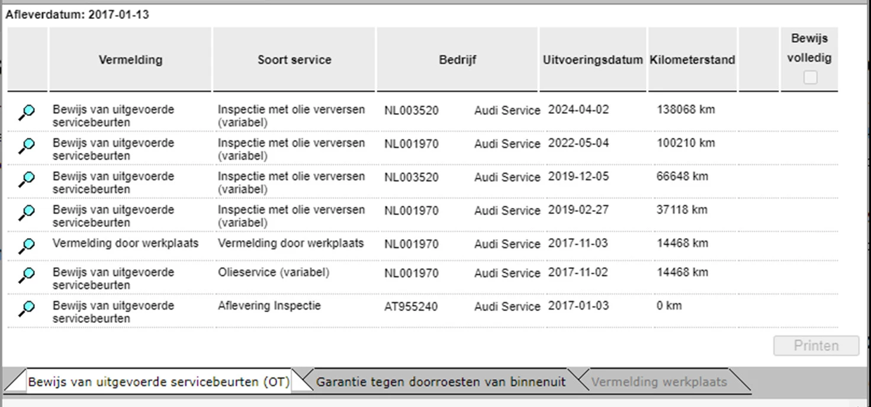View details of the Aflevering Inspectie record
871x407 pixels.
pyautogui.click(x=27, y=308)
